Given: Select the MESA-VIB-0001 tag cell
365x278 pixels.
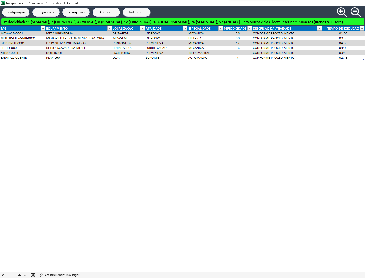Looking at the screenshot, I should (x=12, y=33).
